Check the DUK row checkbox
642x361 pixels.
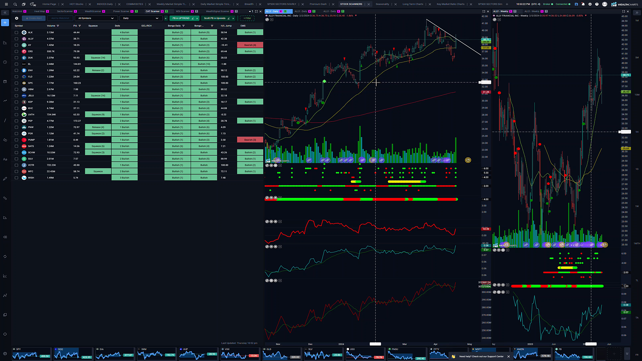tap(16, 58)
